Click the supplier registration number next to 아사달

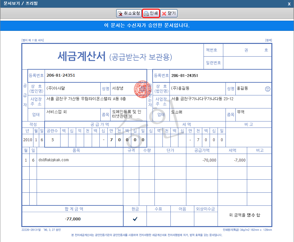(x=61, y=75)
